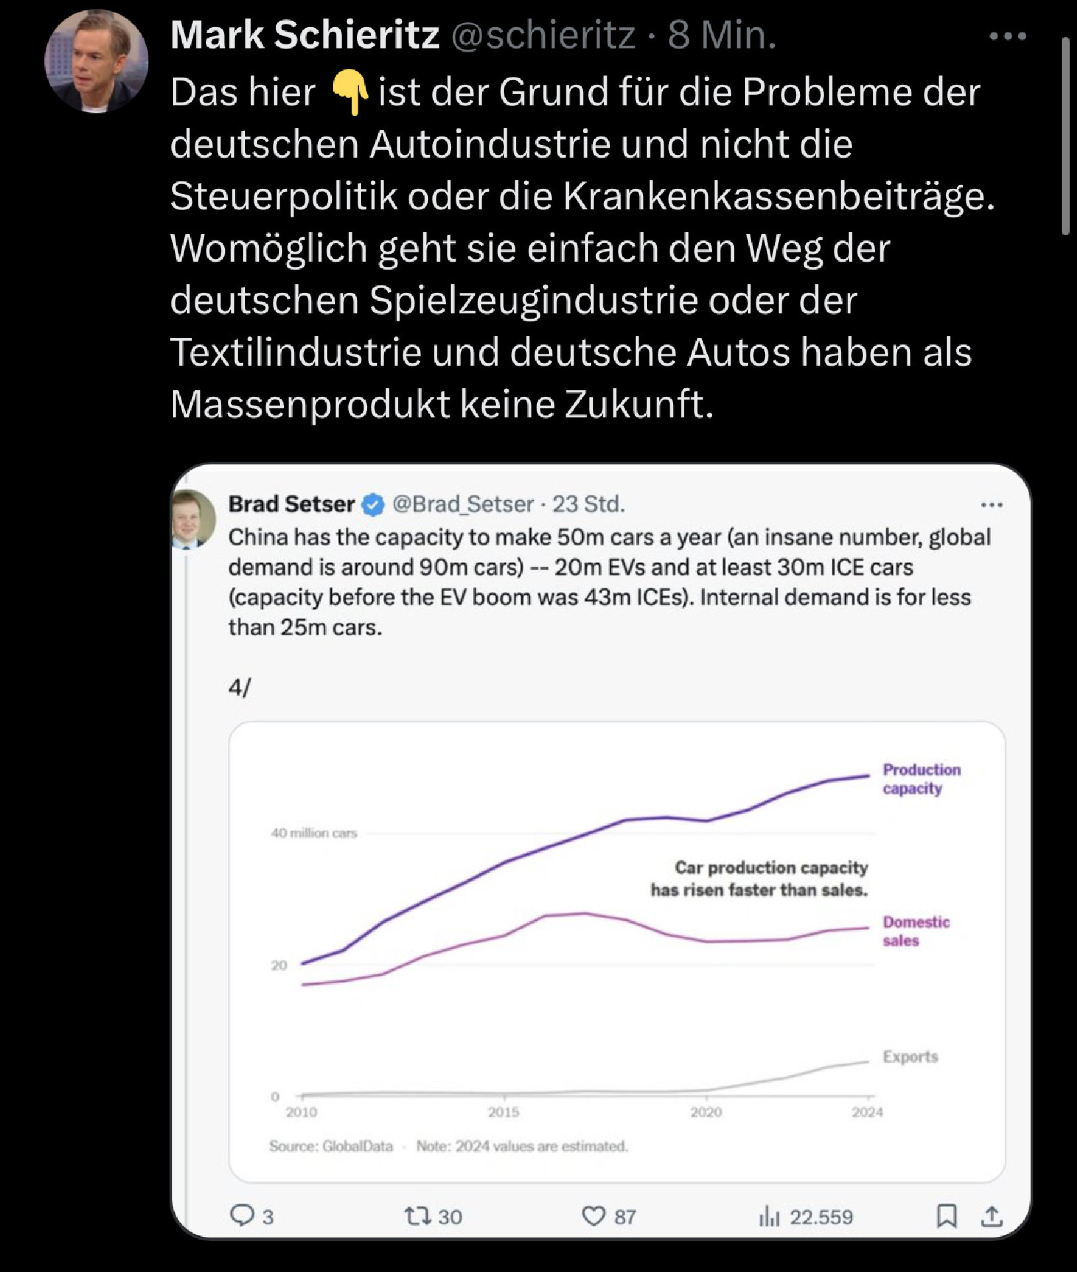Bookmark the quoted Brad Setser tweet

pyautogui.click(x=947, y=1216)
